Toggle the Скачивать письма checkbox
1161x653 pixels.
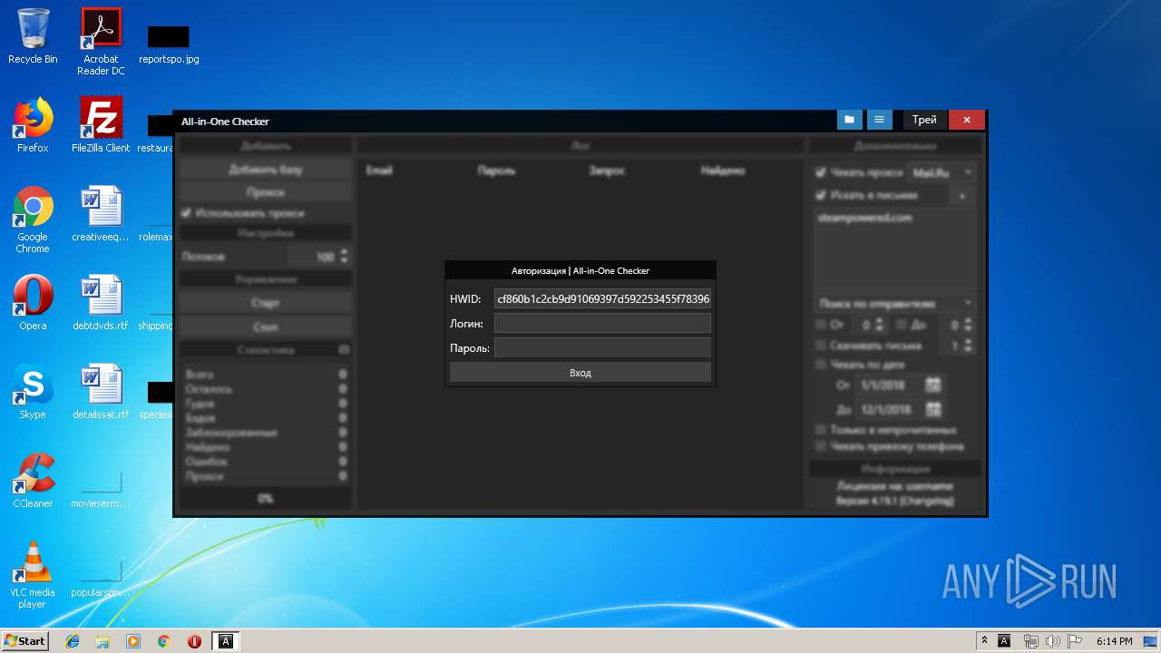(x=821, y=346)
